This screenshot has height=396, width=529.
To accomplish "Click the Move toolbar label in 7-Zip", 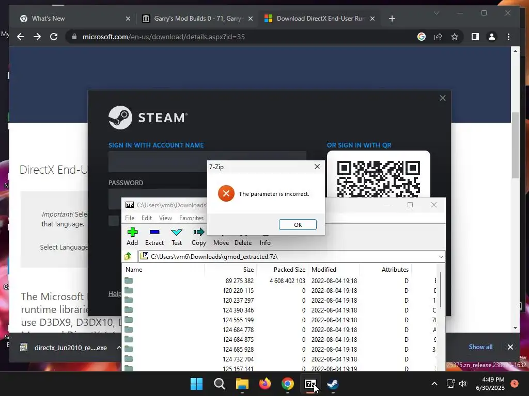I will click(x=221, y=243).
